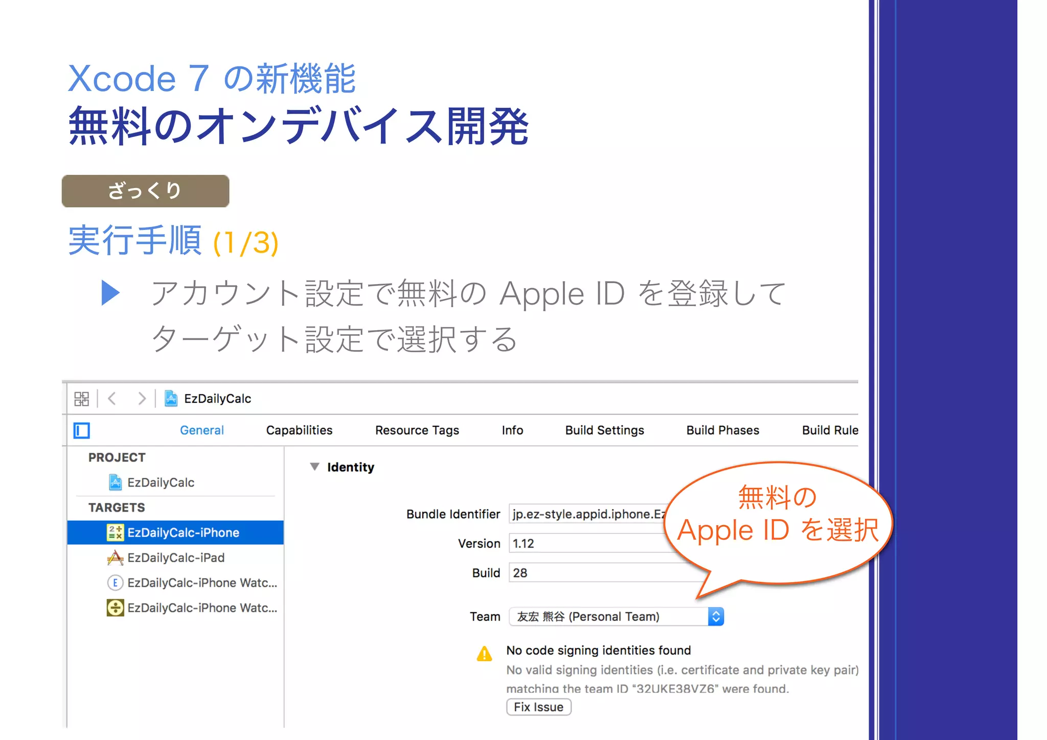1047x740 pixels.
Task: Go forward with the right chevron
Action: [142, 398]
